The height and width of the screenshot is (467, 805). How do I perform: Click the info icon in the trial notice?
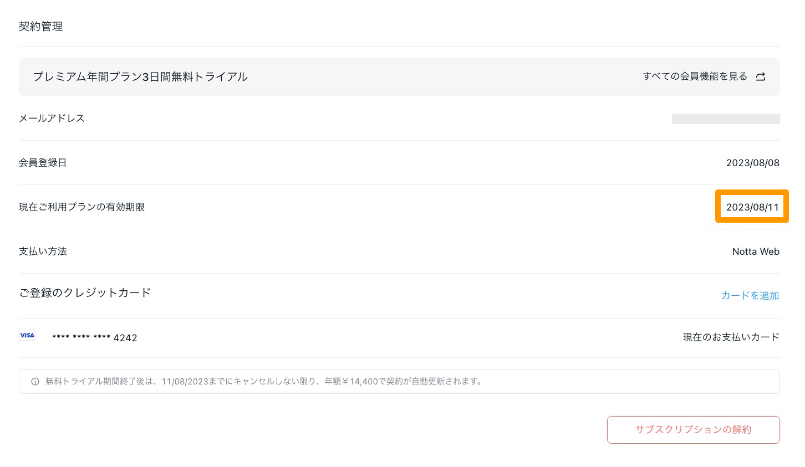click(35, 382)
